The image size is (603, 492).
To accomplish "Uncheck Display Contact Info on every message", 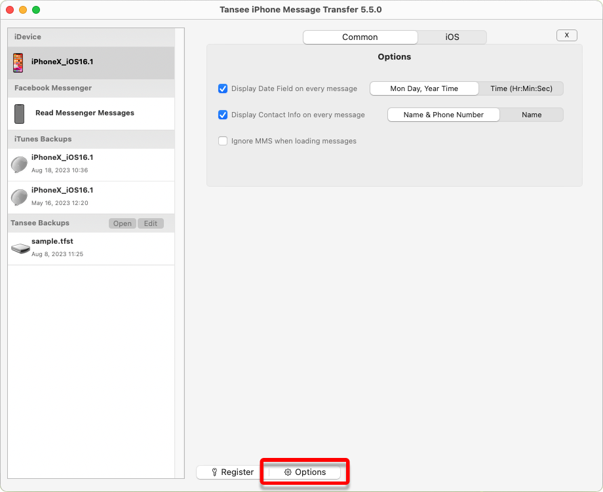I will pyautogui.click(x=223, y=115).
